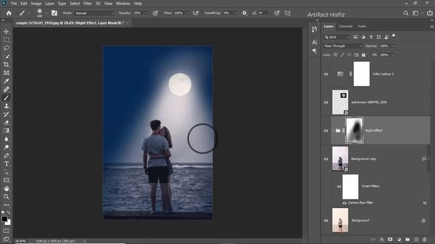Select the Pen tool
Screen dimensions: 435x244
6,155
